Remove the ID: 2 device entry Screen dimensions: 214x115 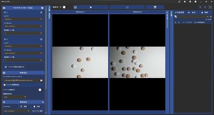(x=41, y=39)
